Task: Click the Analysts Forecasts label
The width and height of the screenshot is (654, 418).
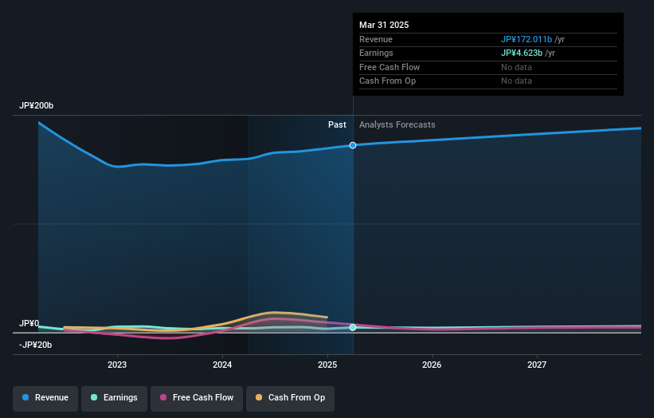Action: [397, 124]
